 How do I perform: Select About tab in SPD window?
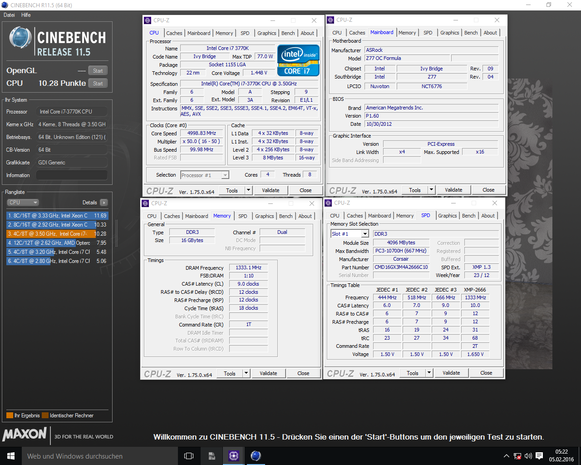pyautogui.click(x=488, y=216)
